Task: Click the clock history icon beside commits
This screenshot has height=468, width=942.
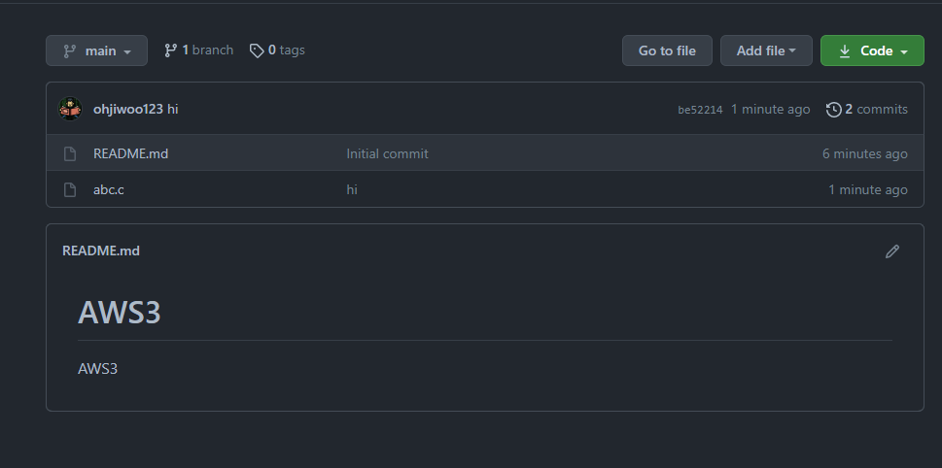Action: click(833, 109)
